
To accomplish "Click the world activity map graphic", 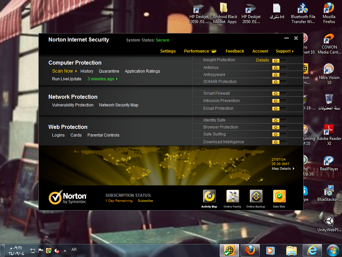I will pos(169,165).
